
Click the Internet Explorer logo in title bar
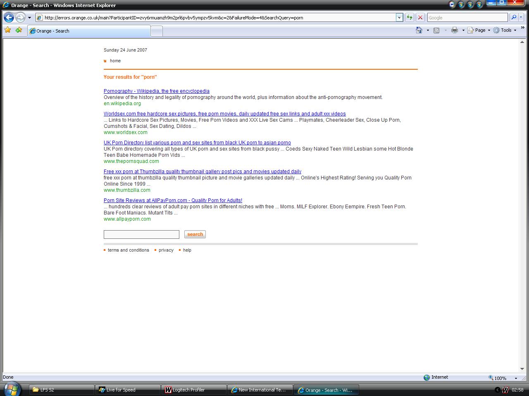(6, 5)
